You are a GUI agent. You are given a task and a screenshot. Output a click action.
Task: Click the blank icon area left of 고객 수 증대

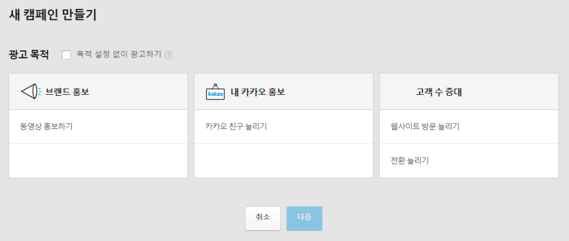pos(401,92)
